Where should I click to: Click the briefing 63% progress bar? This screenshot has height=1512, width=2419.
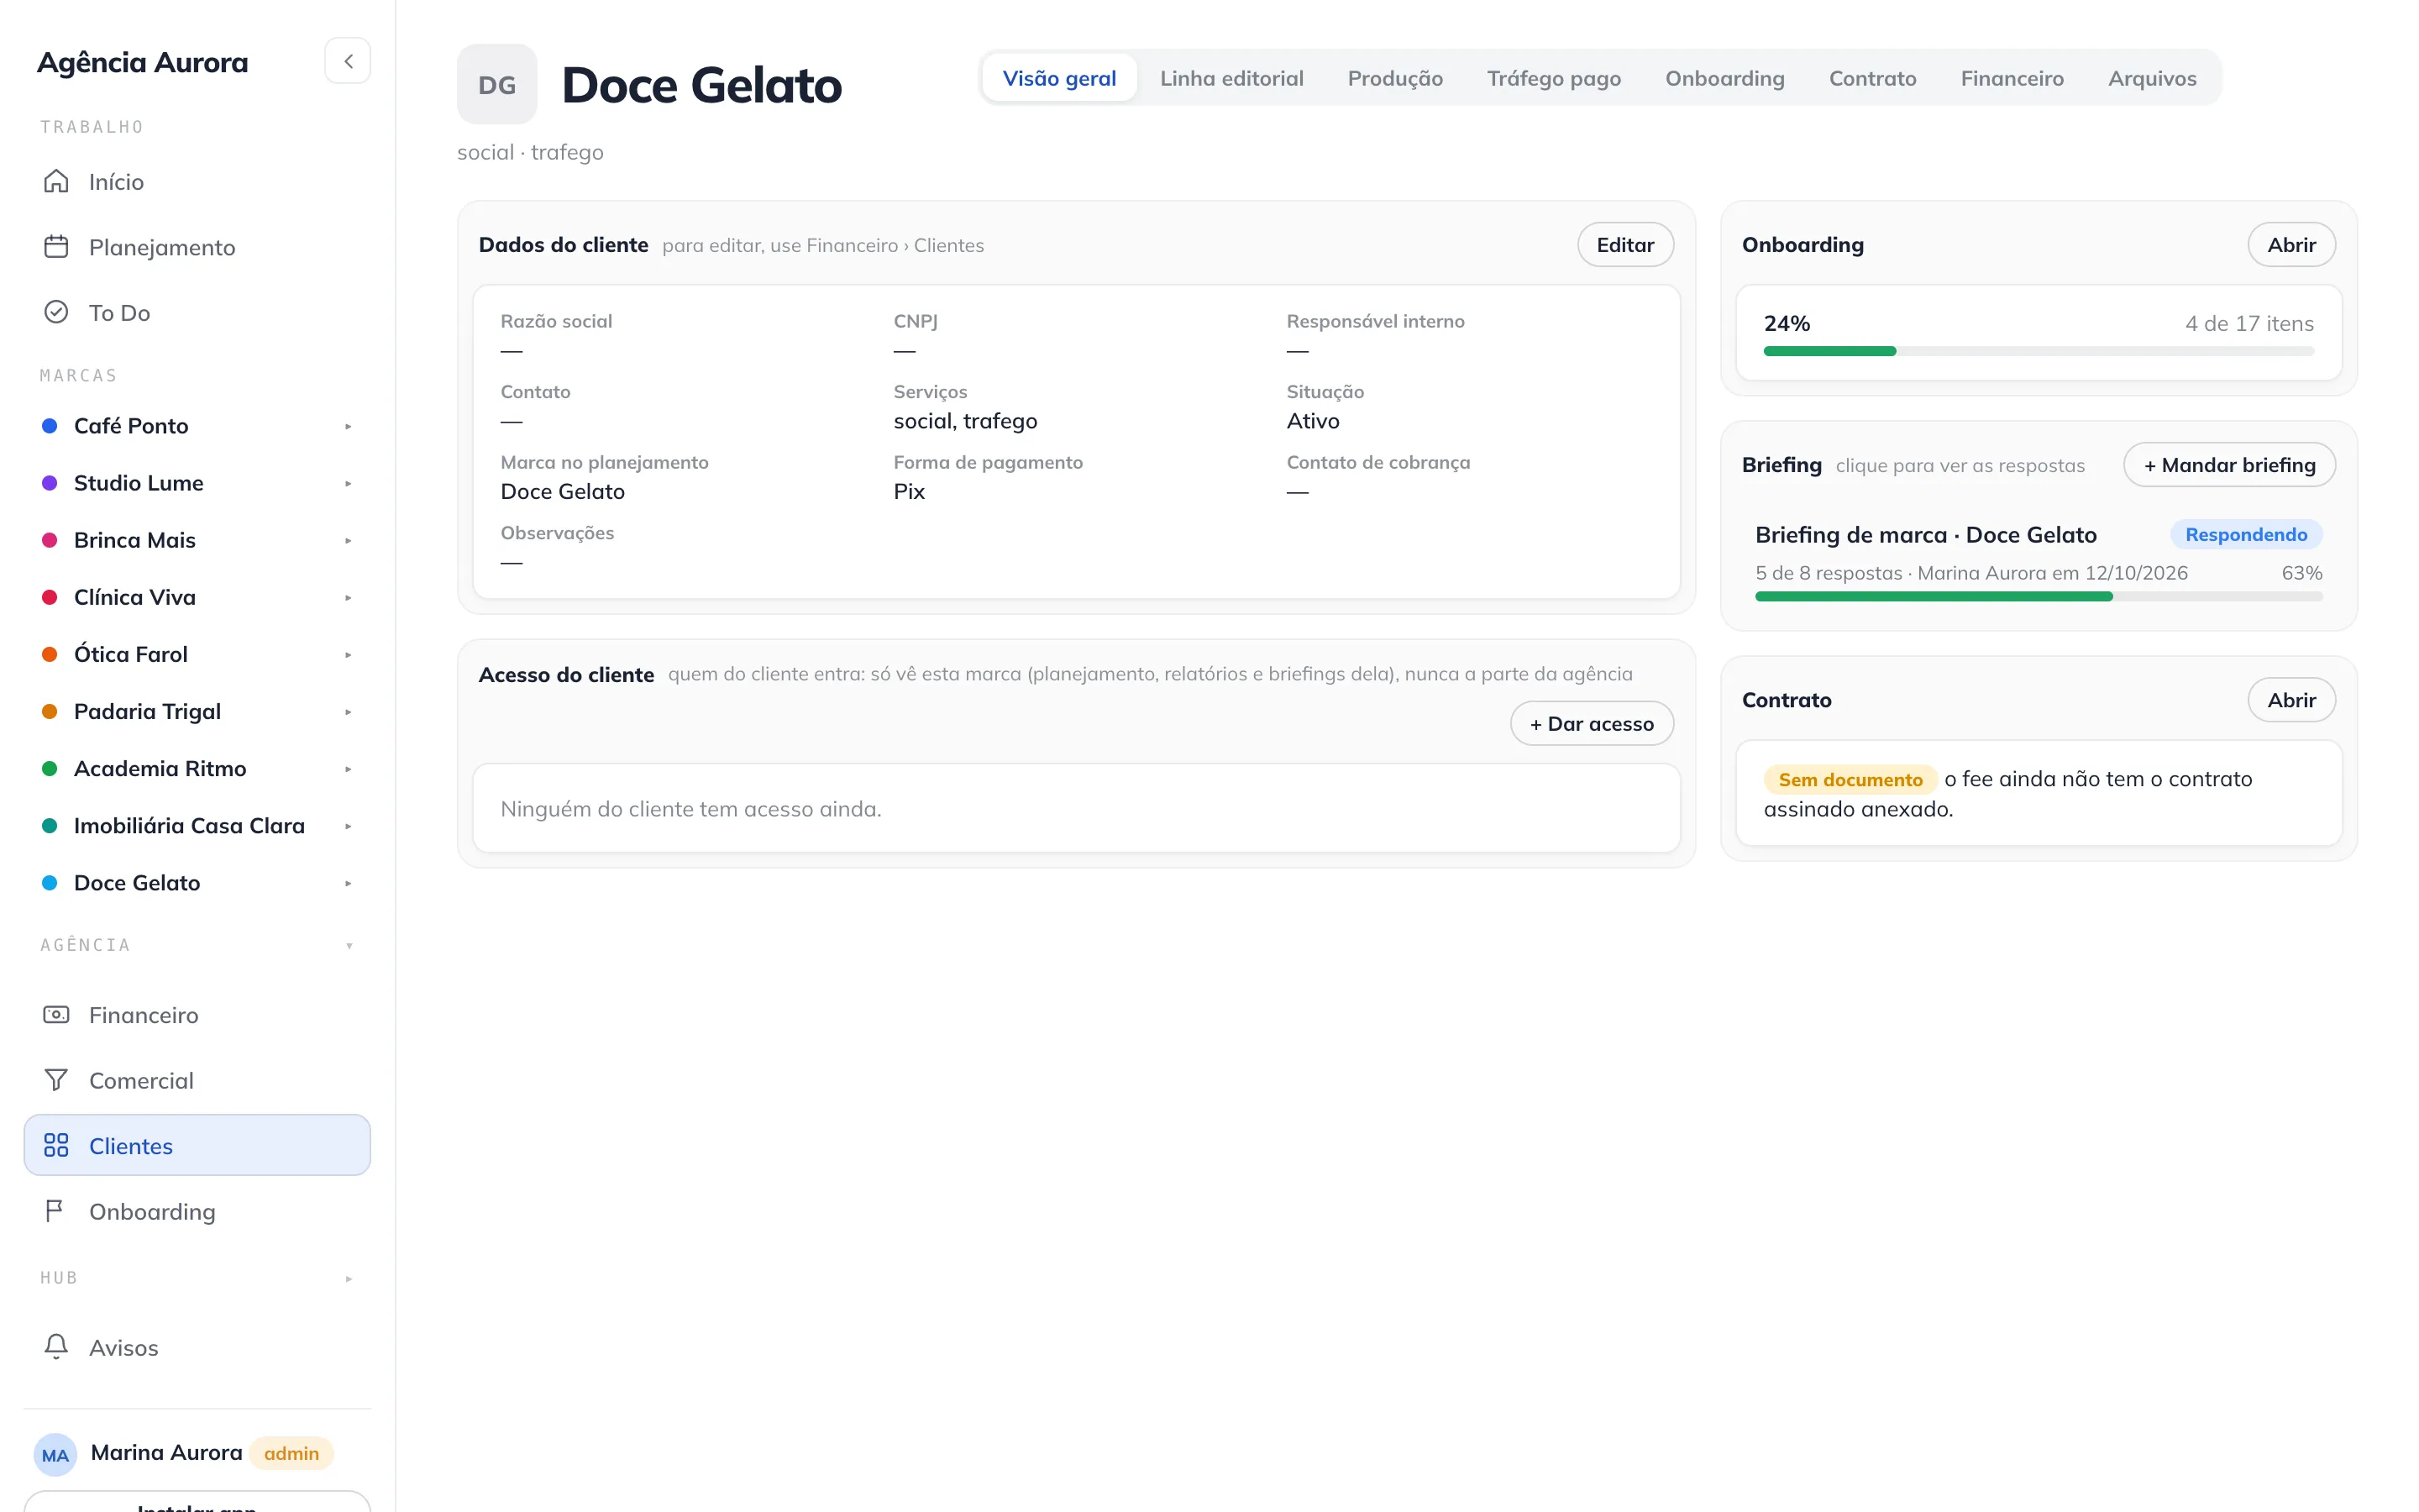2039,596
